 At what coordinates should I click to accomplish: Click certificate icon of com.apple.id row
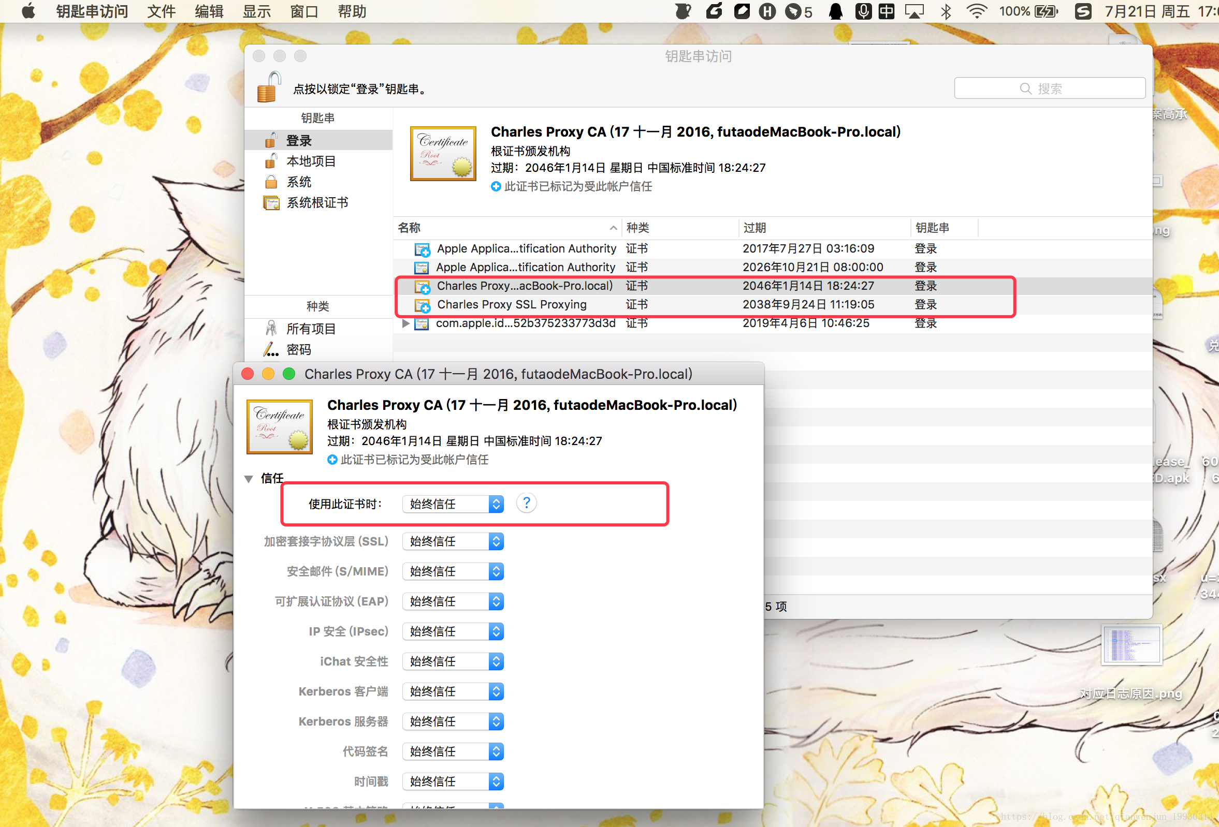click(x=422, y=323)
